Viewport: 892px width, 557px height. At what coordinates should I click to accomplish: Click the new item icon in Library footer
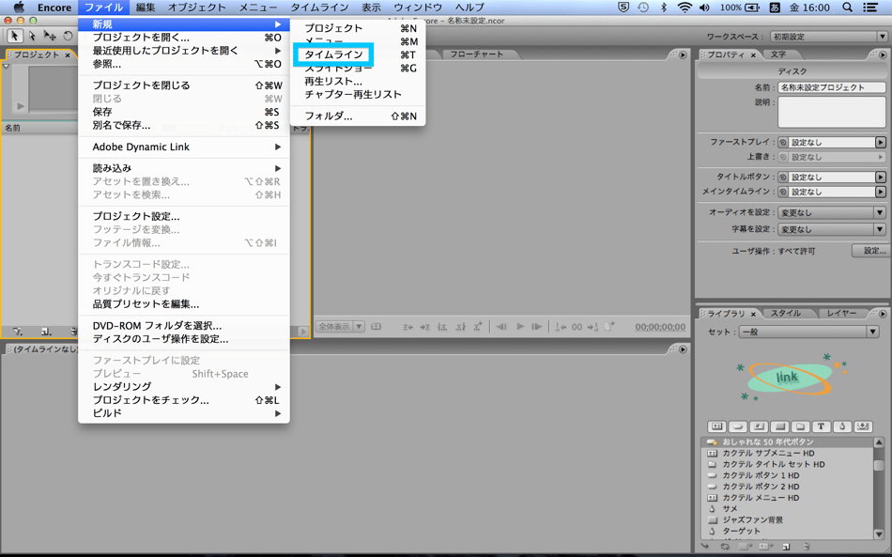786,546
